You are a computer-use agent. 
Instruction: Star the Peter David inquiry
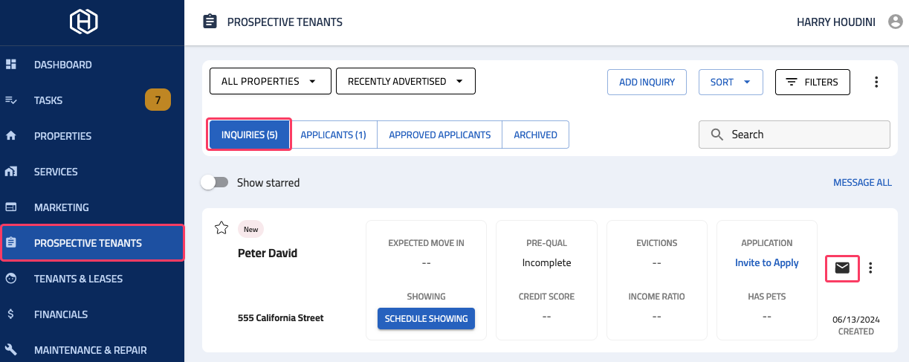221,228
